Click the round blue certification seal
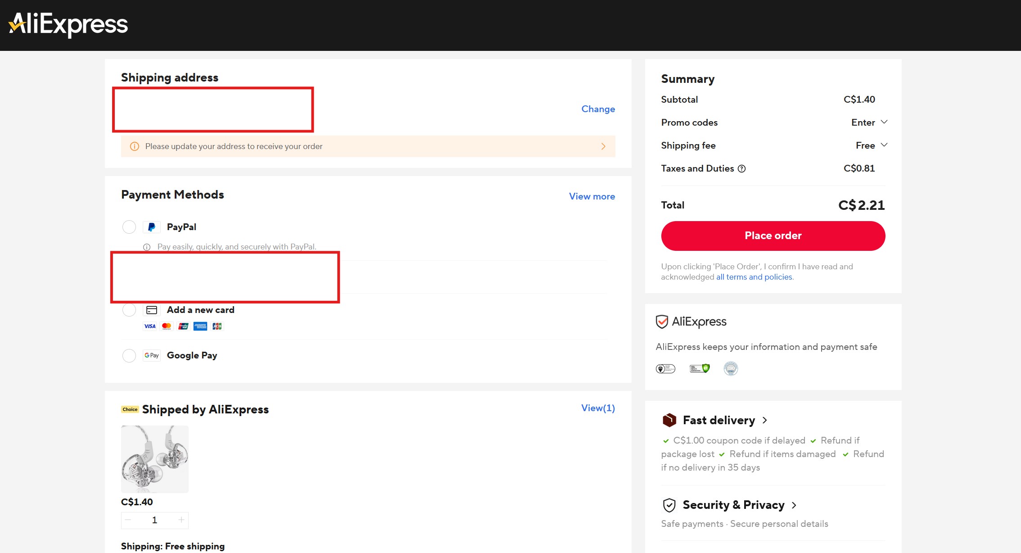1021x553 pixels. (x=731, y=368)
